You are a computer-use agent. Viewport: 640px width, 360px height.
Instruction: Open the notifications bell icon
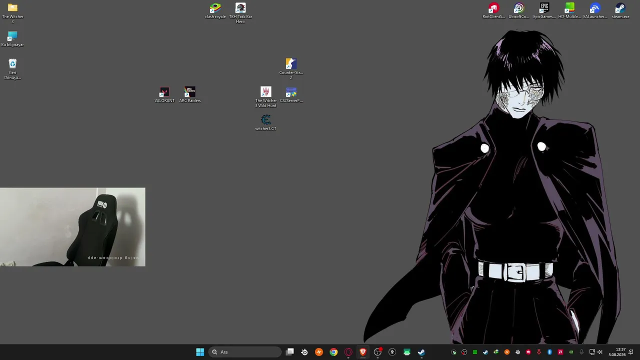(631, 352)
